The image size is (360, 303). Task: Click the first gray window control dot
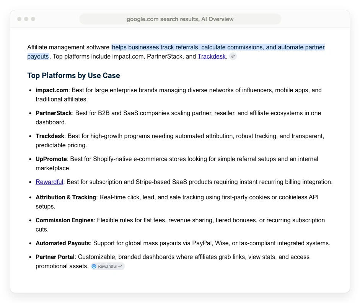pos(19,19)
